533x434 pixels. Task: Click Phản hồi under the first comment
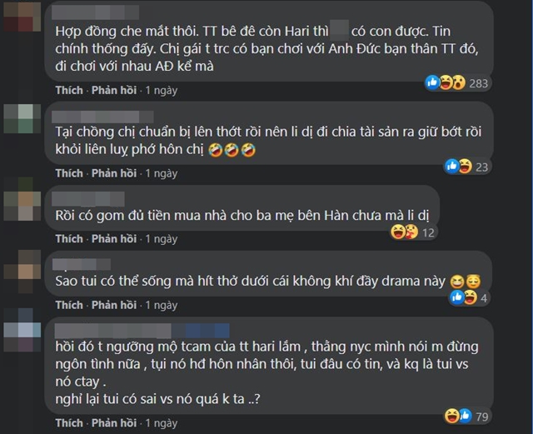tap(114, 90)
